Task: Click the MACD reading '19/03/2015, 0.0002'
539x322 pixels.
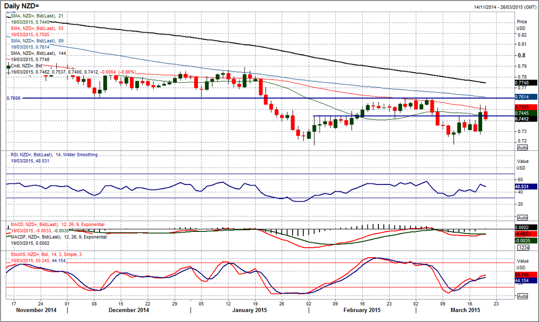Action: [x=30, y=243]
